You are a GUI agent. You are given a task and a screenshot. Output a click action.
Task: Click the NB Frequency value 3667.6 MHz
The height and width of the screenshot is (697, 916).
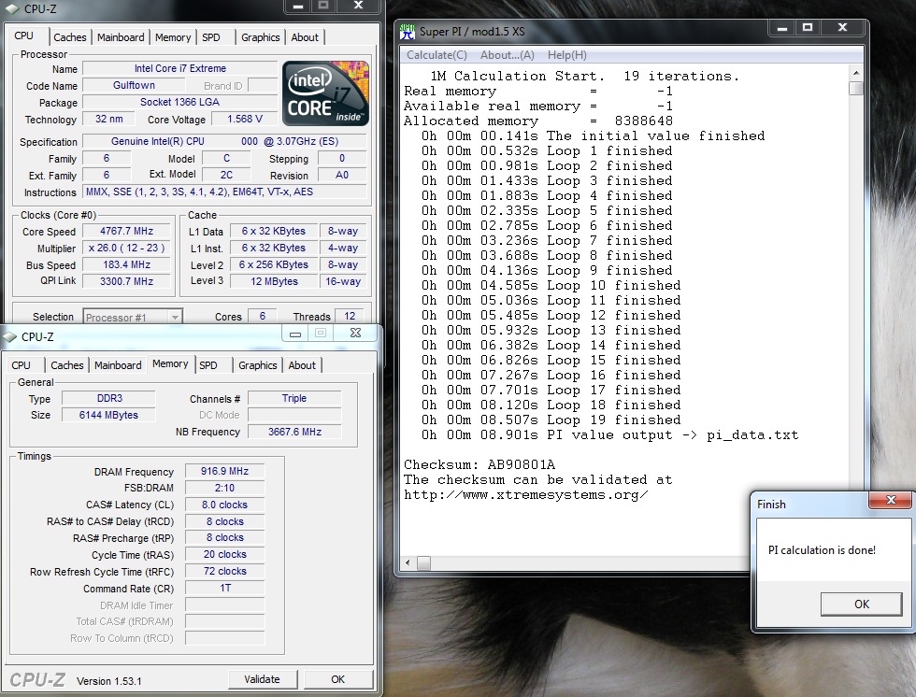coord(295,432)
